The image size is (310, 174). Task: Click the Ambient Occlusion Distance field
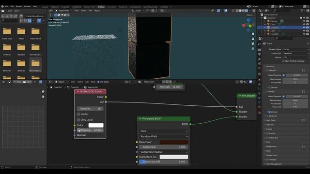90,130
